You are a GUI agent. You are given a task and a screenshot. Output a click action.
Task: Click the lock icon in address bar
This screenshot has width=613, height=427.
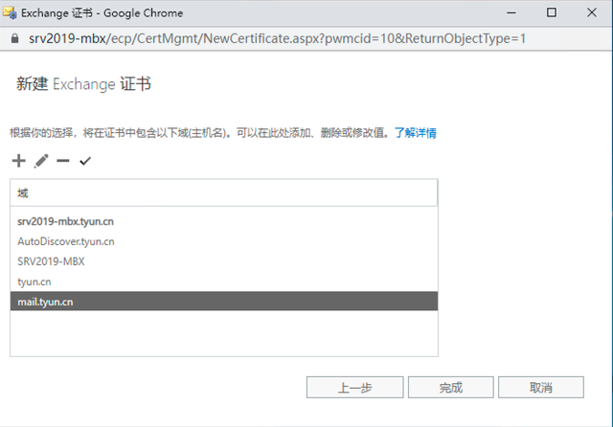point(15,38)
